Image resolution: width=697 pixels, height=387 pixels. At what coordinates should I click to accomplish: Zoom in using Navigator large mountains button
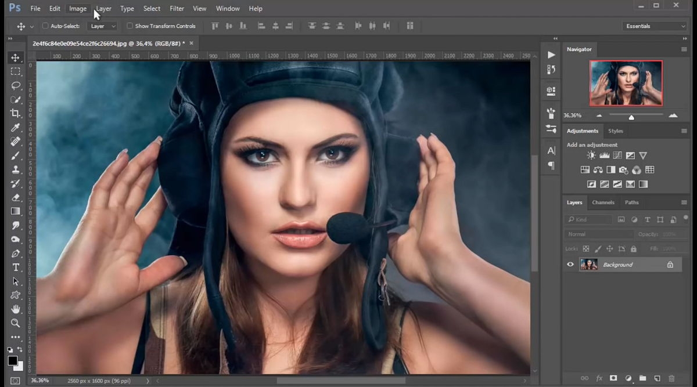tap(673, 115)
